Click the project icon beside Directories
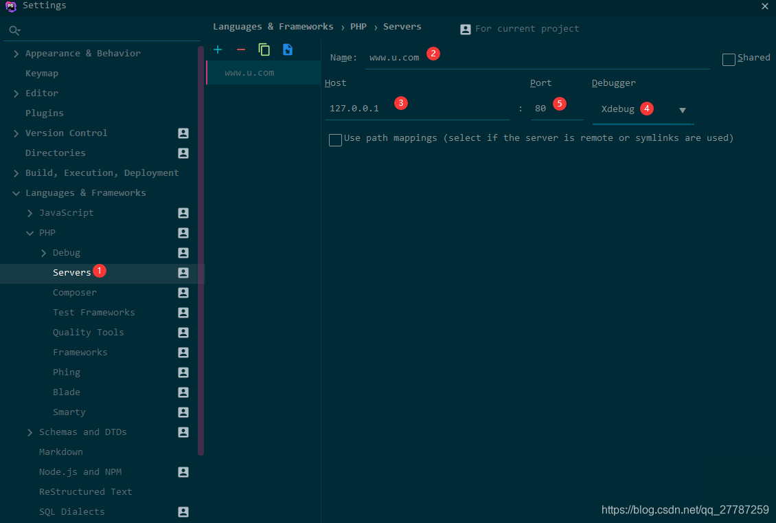The image size is (776, 523). tap(183, 153)
